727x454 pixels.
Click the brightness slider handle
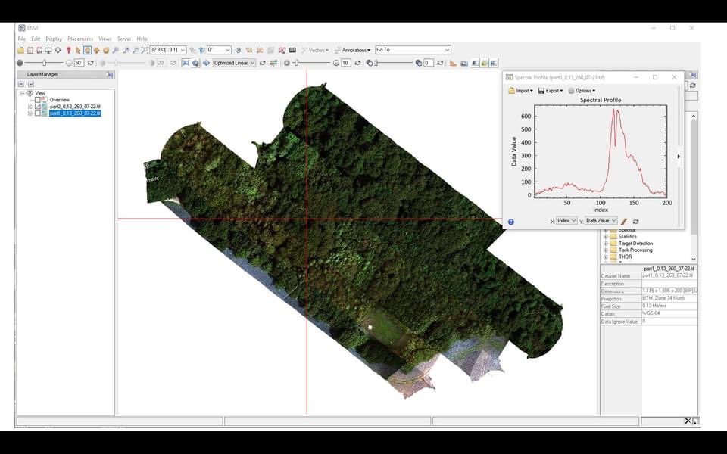45,63
